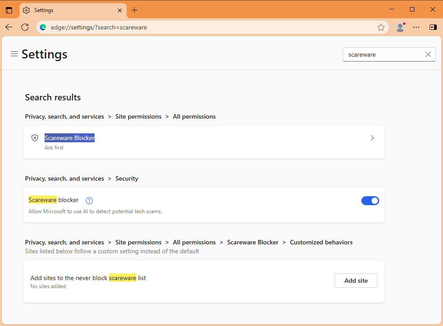Open the Settings and more ellipsis menu
This screenshot has height=326, width=443.
pos(416,27)
